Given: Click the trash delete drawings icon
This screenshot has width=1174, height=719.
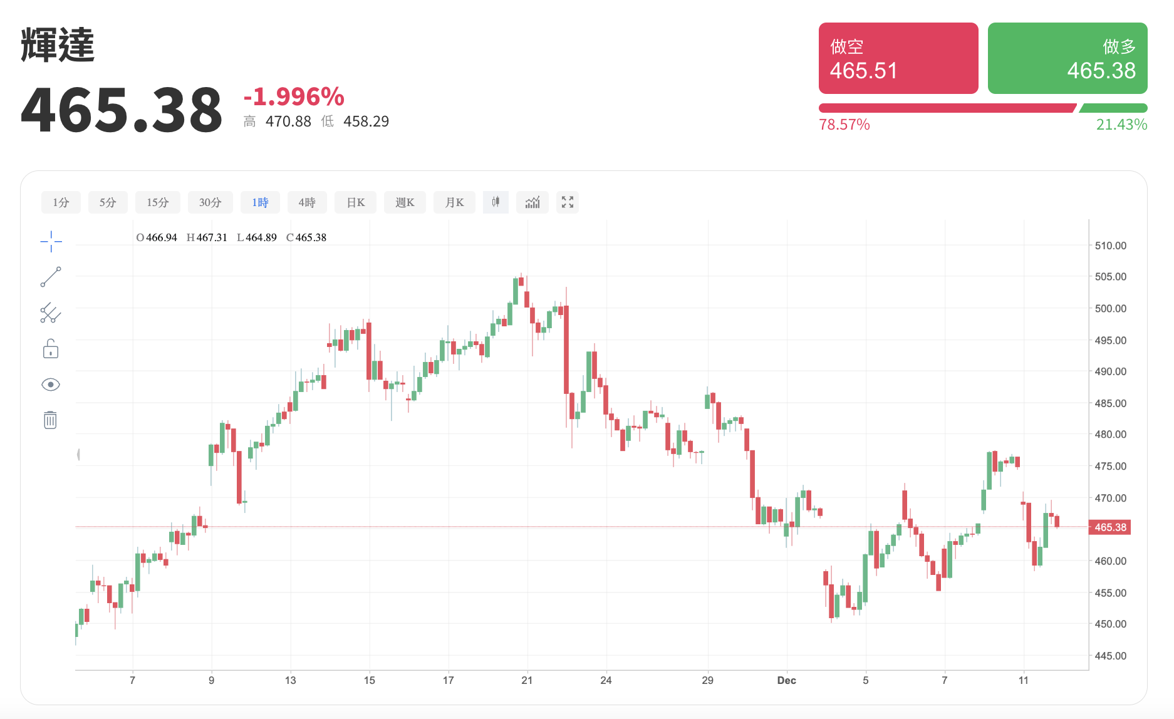Looking at the screenshot, I should 51,420.
